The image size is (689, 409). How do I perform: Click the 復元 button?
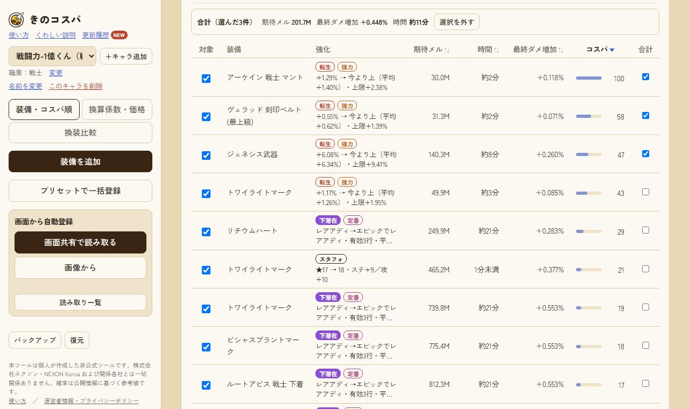pos(77,340)
